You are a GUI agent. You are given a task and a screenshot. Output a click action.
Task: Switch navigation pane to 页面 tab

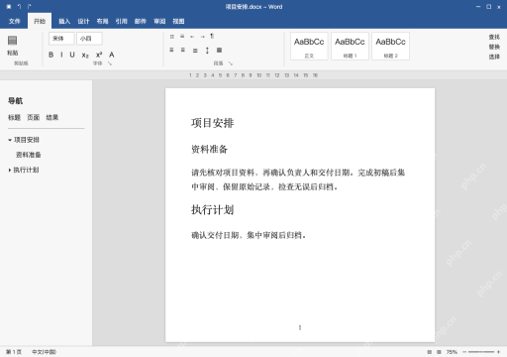(34, 117)
